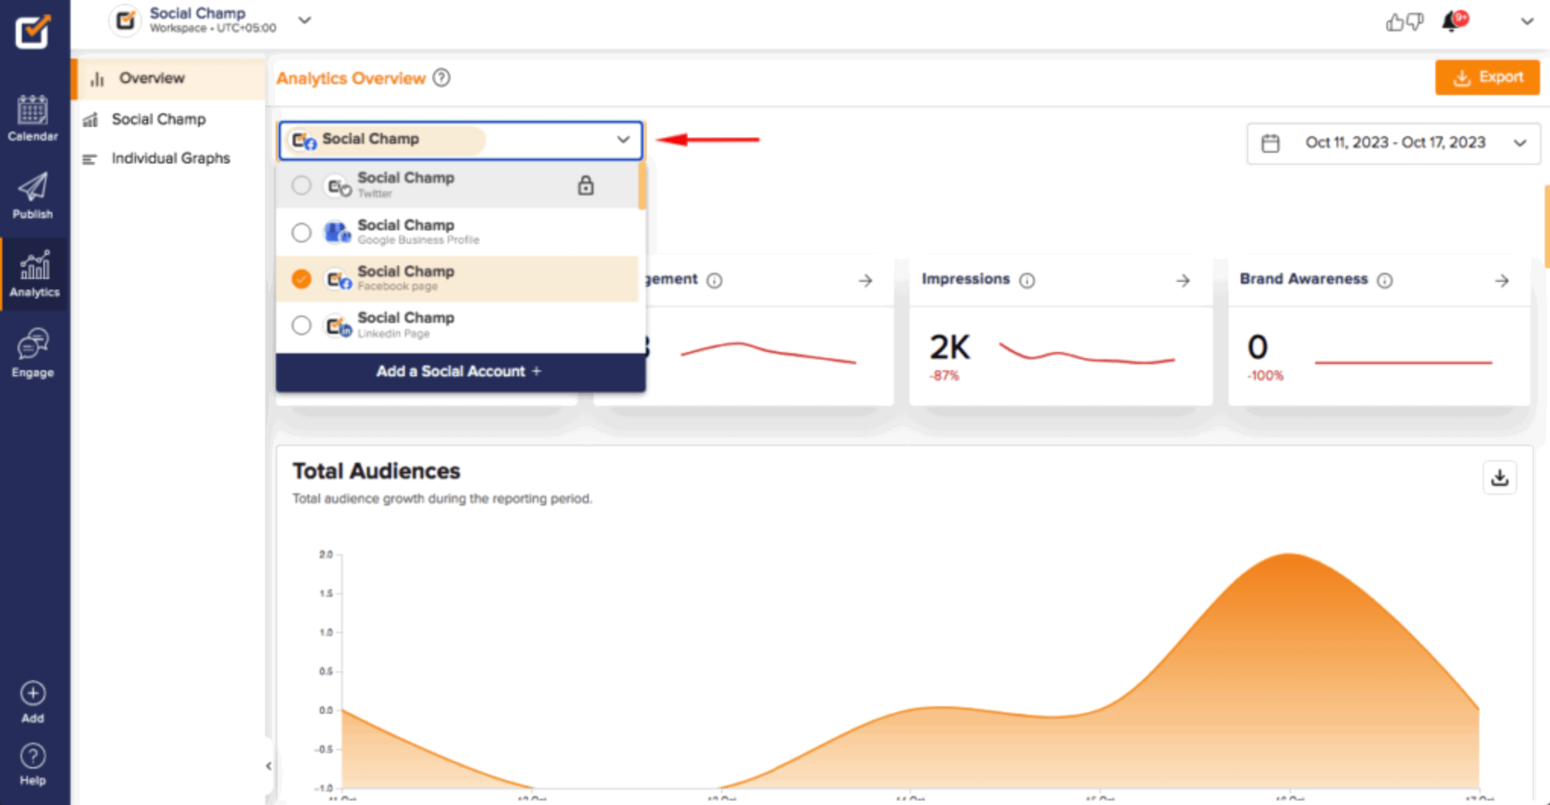Download the Total Audiences chart
Viewport: 1550px width, 805px height.
(1499, 477)
